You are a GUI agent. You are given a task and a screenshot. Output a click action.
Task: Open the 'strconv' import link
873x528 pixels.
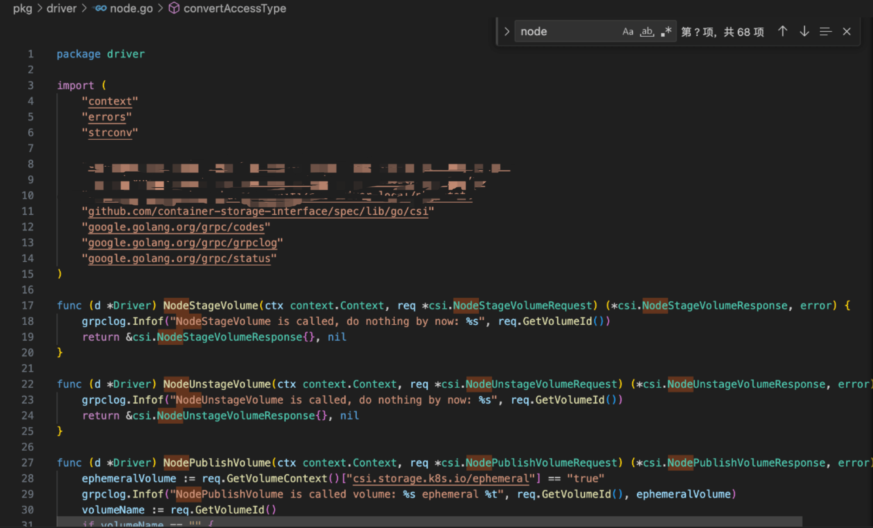click(110, 133)
